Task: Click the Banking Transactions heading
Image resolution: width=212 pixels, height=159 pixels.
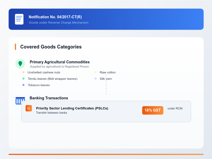Action: point(49,98)
